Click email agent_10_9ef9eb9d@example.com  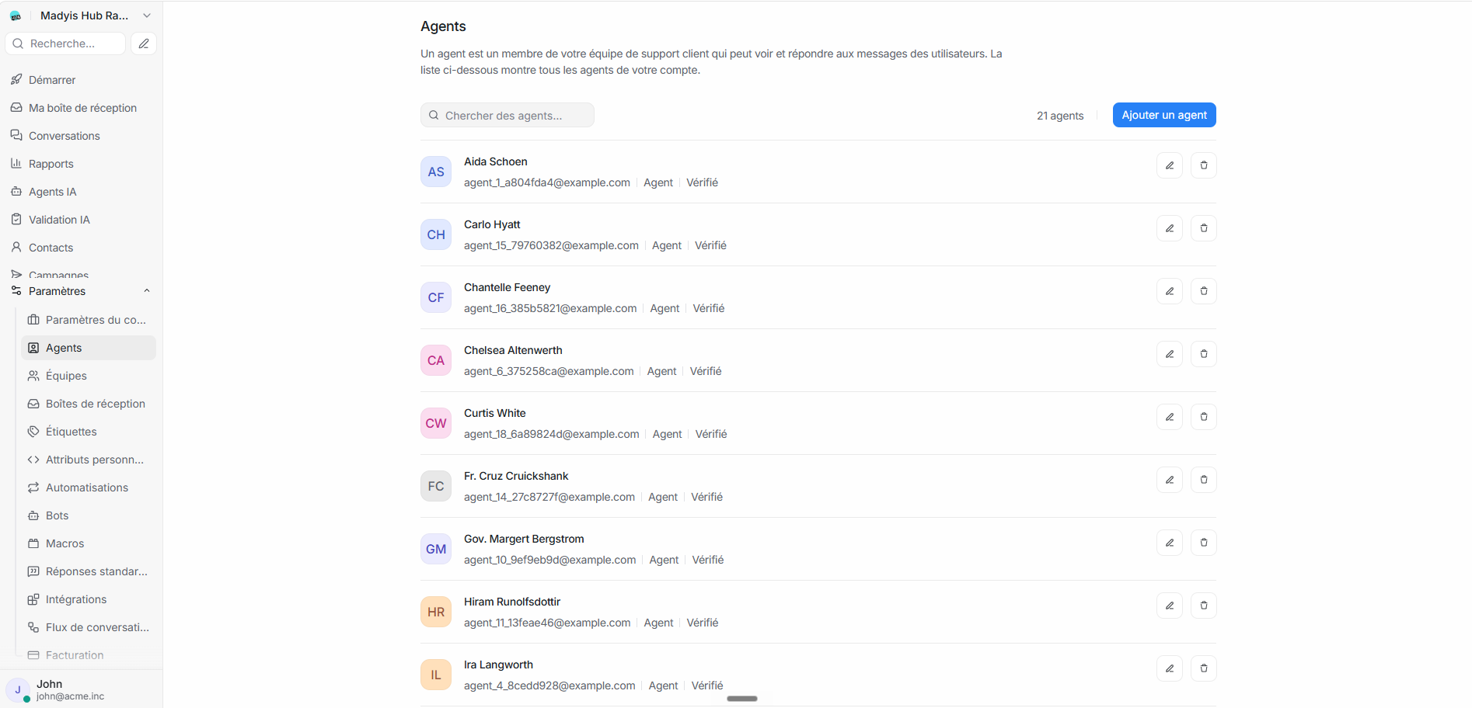(550, 560)
